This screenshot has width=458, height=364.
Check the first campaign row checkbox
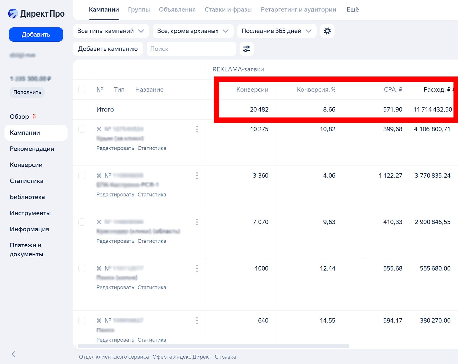[x=82, y=129]
